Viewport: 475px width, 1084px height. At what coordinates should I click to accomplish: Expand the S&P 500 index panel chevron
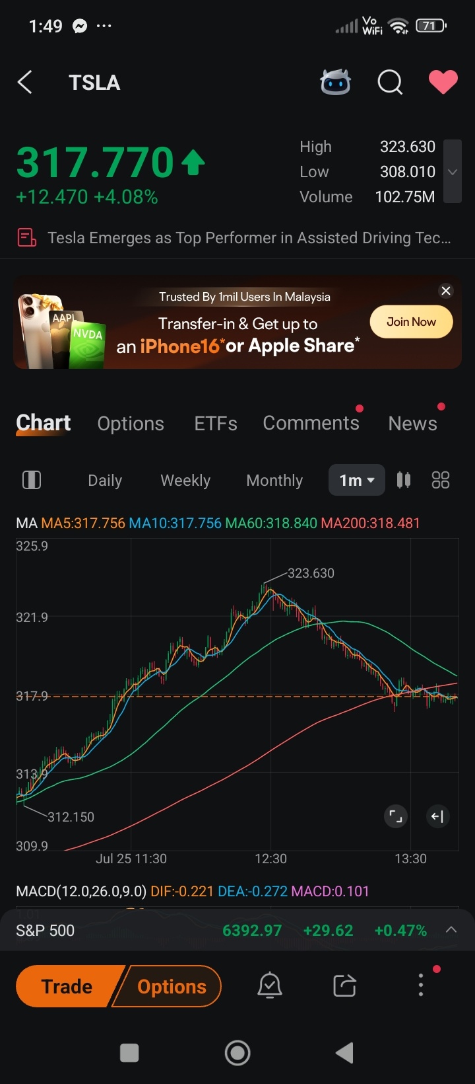click(x=451, y=930)
